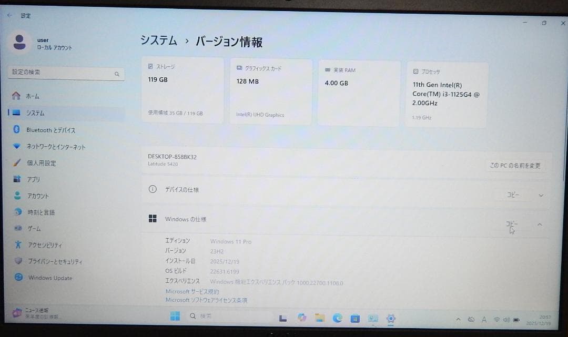Click the IME input indicator "A"

tap(484, 319)
